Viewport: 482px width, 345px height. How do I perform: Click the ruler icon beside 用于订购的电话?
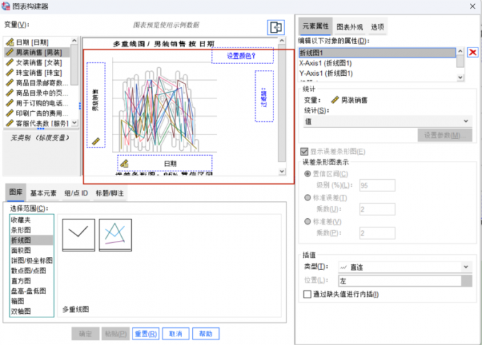pos(10,103)
